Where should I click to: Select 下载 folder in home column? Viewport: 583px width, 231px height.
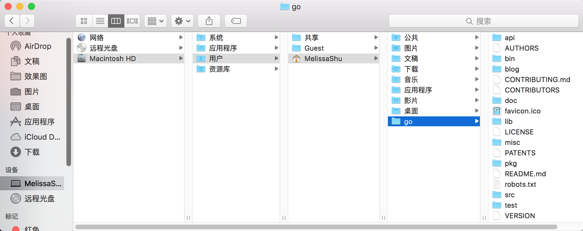click(434, 69)
